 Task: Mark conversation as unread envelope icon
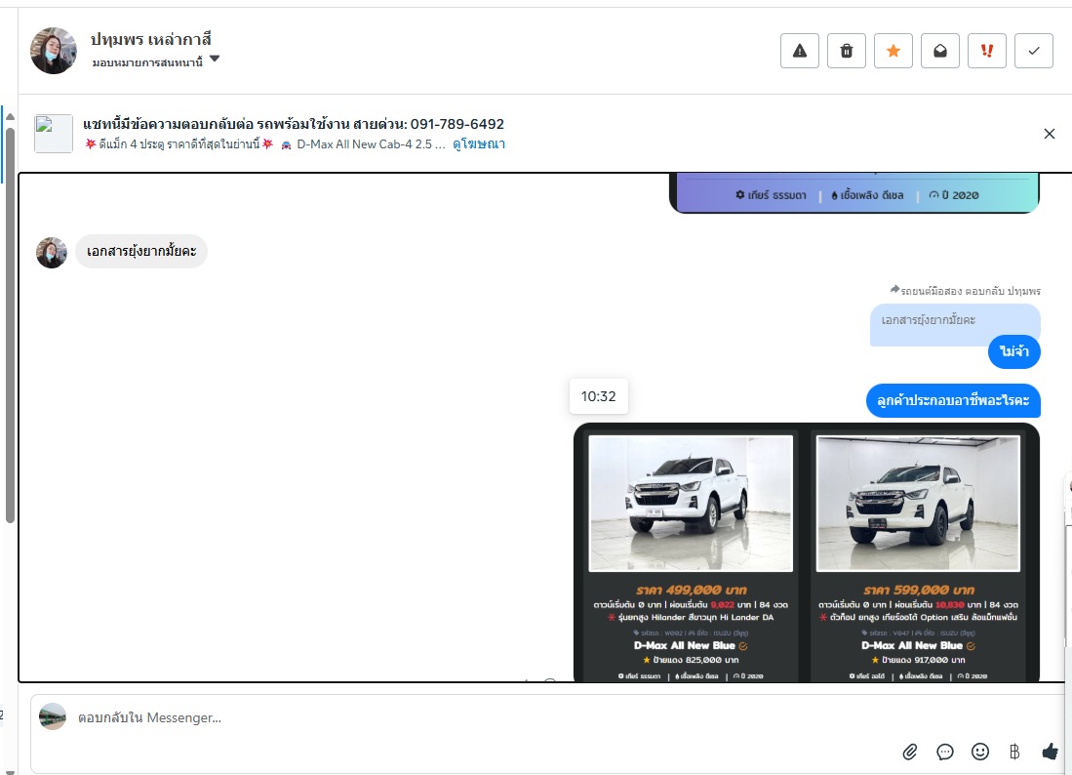[940, 51]
